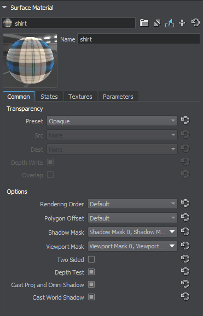
Task: Reset the Two Sided option
Action: [185, 259]
